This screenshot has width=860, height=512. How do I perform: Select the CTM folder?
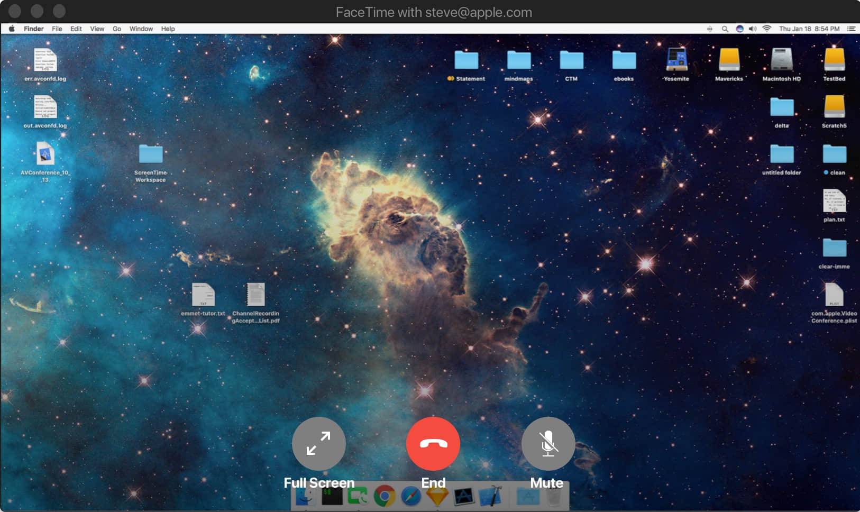tap(571, 60)
